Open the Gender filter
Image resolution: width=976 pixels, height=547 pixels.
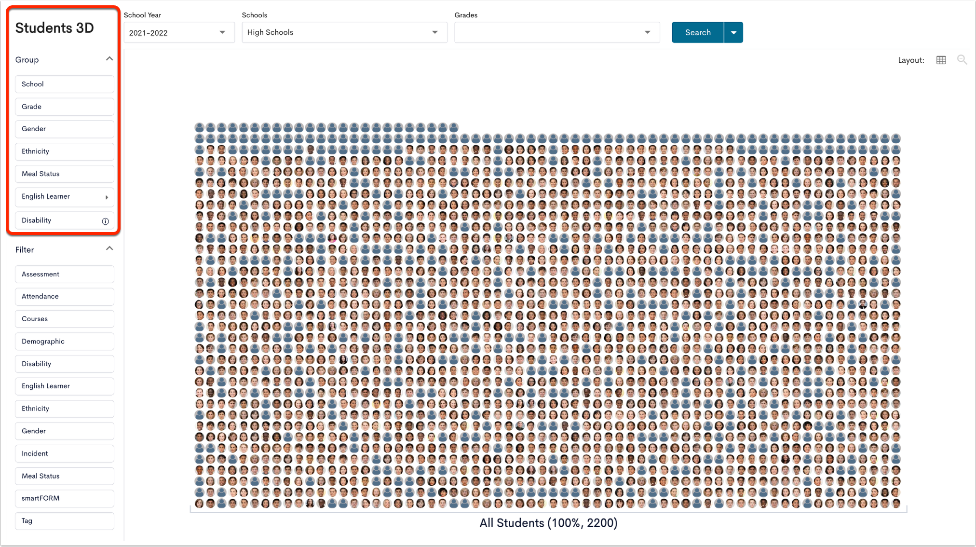pyautogui.click(x=65, y=431)
